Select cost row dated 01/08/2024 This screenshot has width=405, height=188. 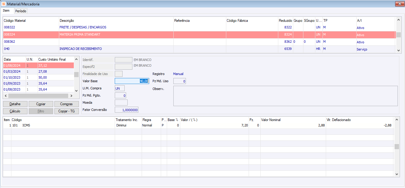38,65
